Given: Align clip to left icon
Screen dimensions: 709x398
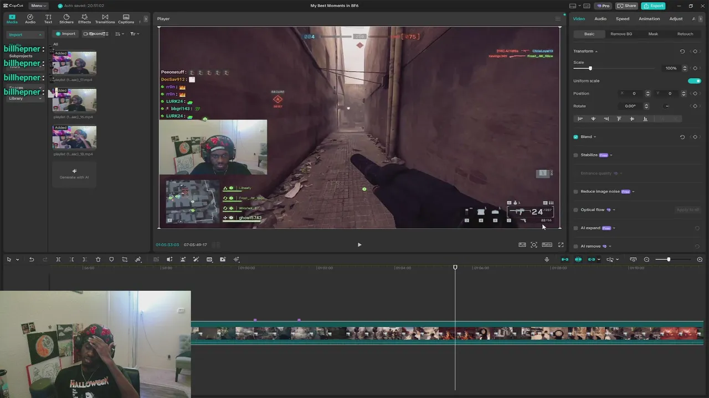Looking at the screenshot, I should pyautogui.click(x=580, y=119).
